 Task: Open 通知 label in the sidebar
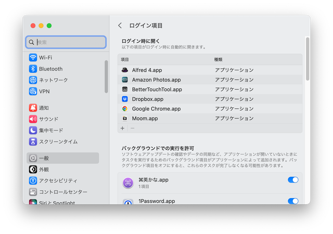coord(44,108)
